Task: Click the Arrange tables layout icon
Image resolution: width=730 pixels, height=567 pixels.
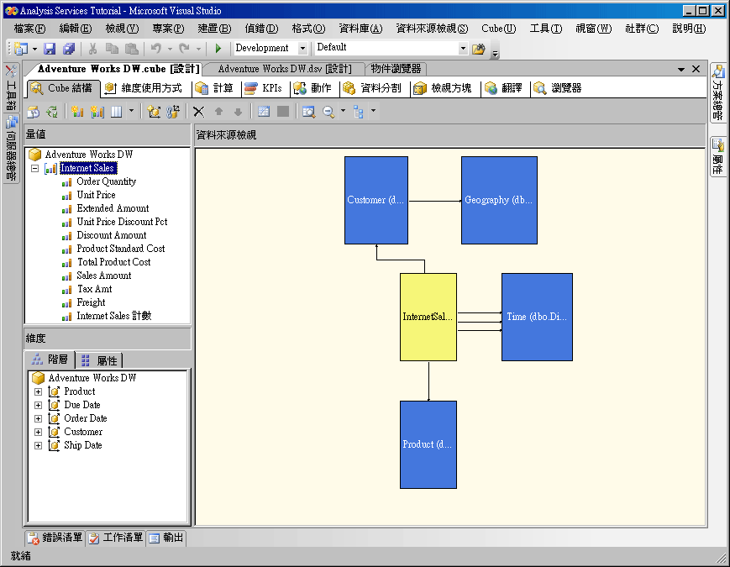Action: 358,112
